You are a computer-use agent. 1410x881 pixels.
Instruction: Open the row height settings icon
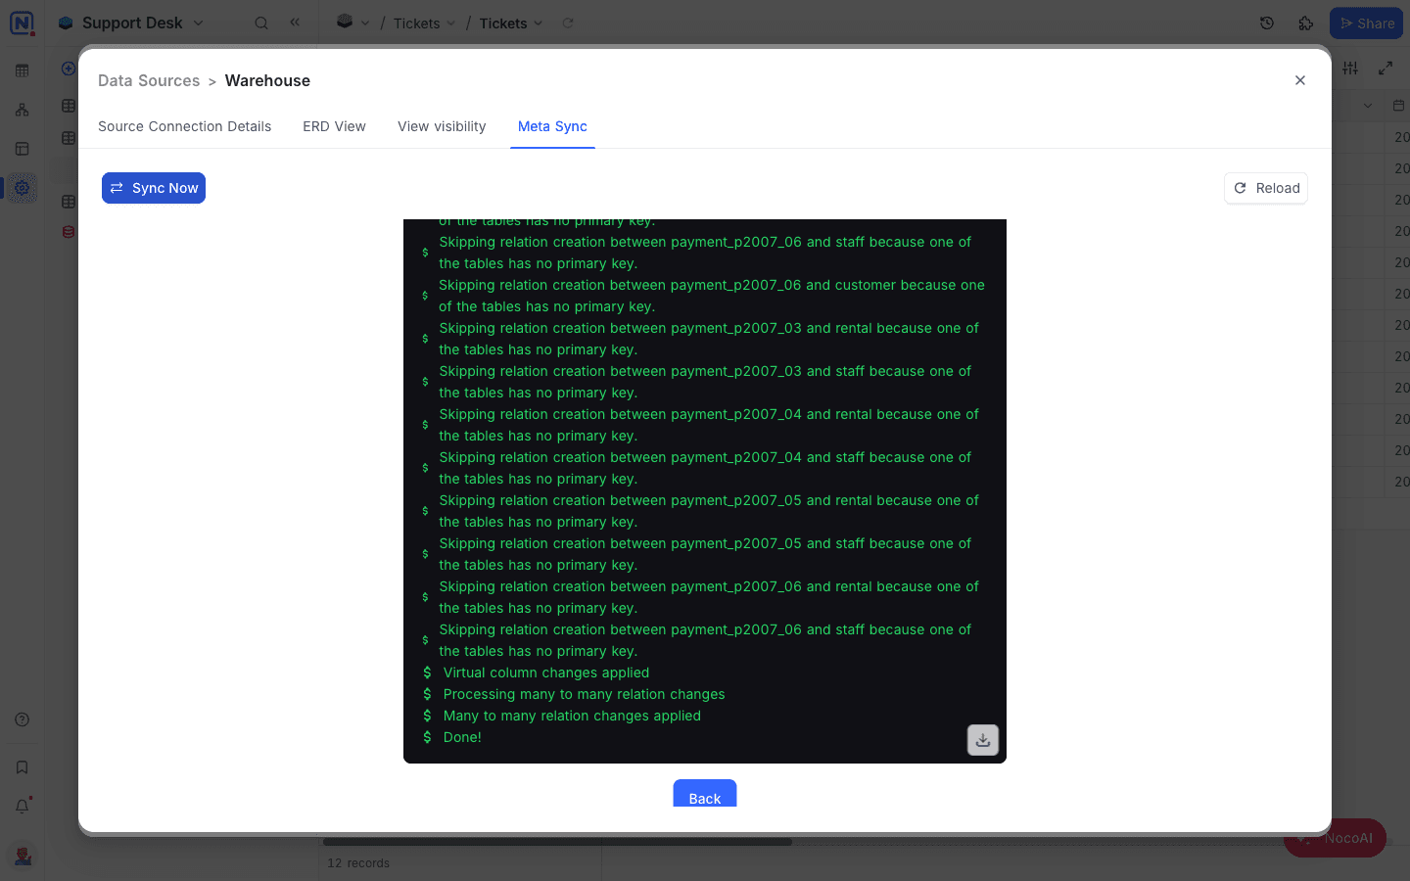(1350, 68)
